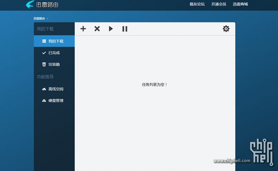This screenshot has height=171, width=278.
Task: Click the 功能推荐 sidebar section header
Action: click(x=45, y=77)
